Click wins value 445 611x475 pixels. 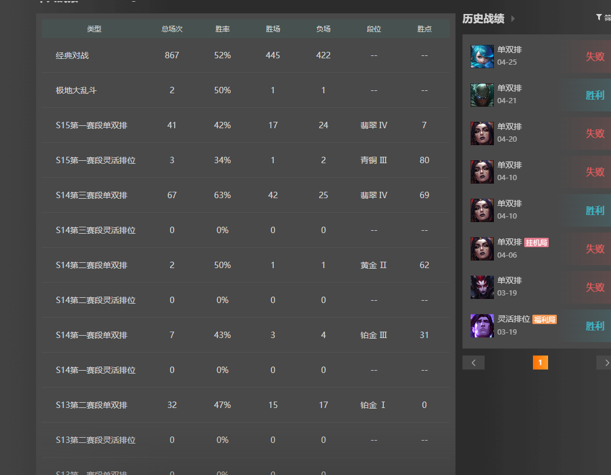[x=273, y=55]
